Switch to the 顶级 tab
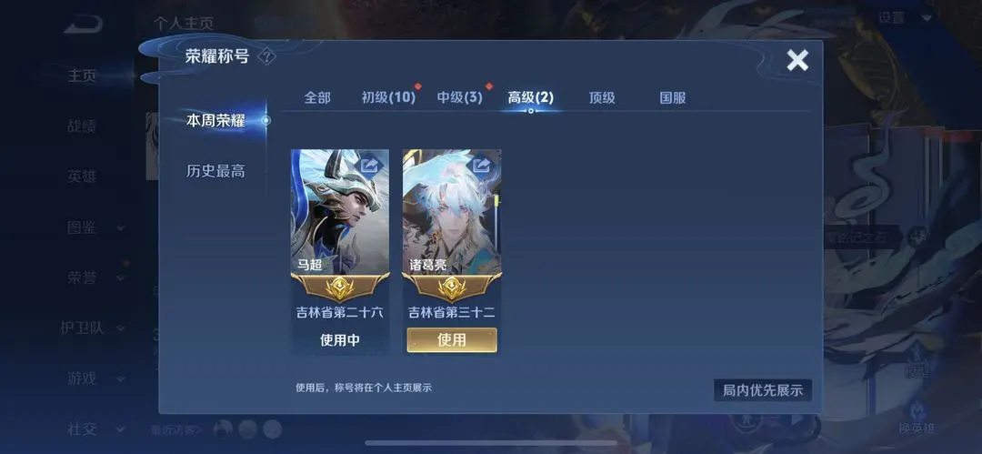 602,98
